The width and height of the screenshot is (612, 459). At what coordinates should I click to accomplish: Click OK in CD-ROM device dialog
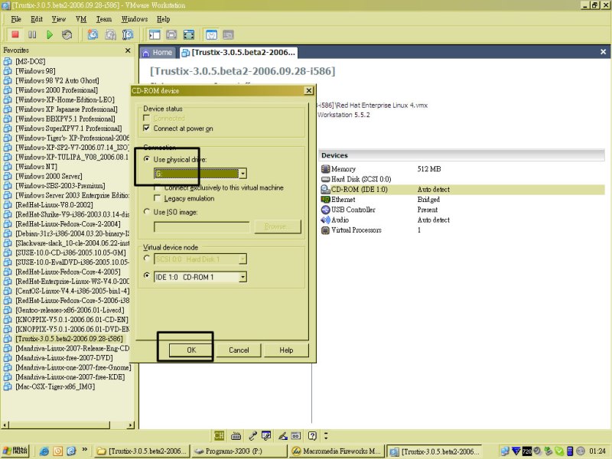click(x=191, y=350)
